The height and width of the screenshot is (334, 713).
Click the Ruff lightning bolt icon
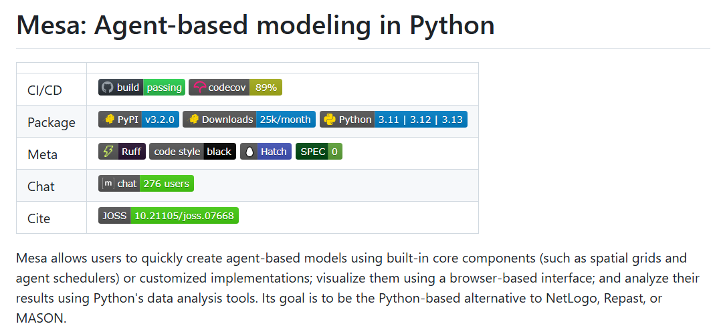pyautogui.click(x=108, y=152)
